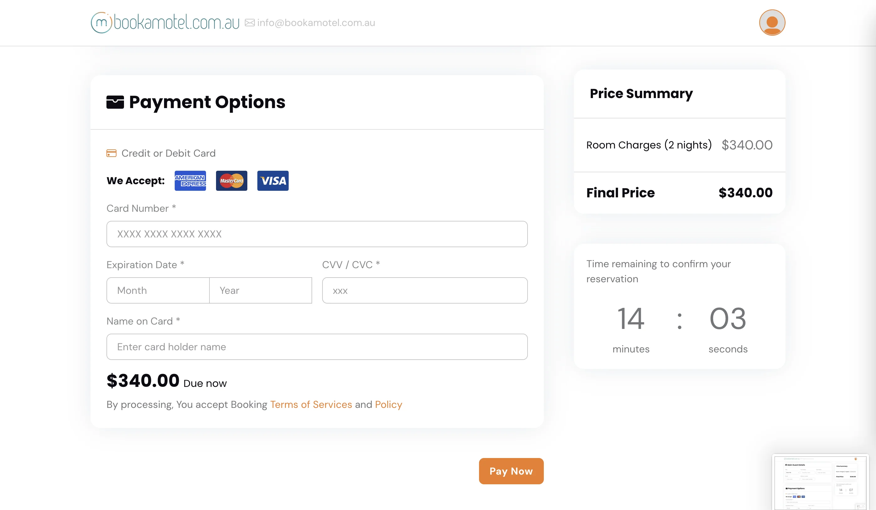Screen dimensions: 876x510
Task: Select the American Express card logo
Action: coord(190,180)
